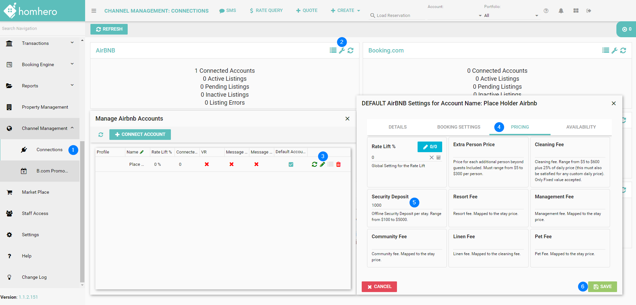
Task: Click the red X under VR column
Action: coord(207,164)
